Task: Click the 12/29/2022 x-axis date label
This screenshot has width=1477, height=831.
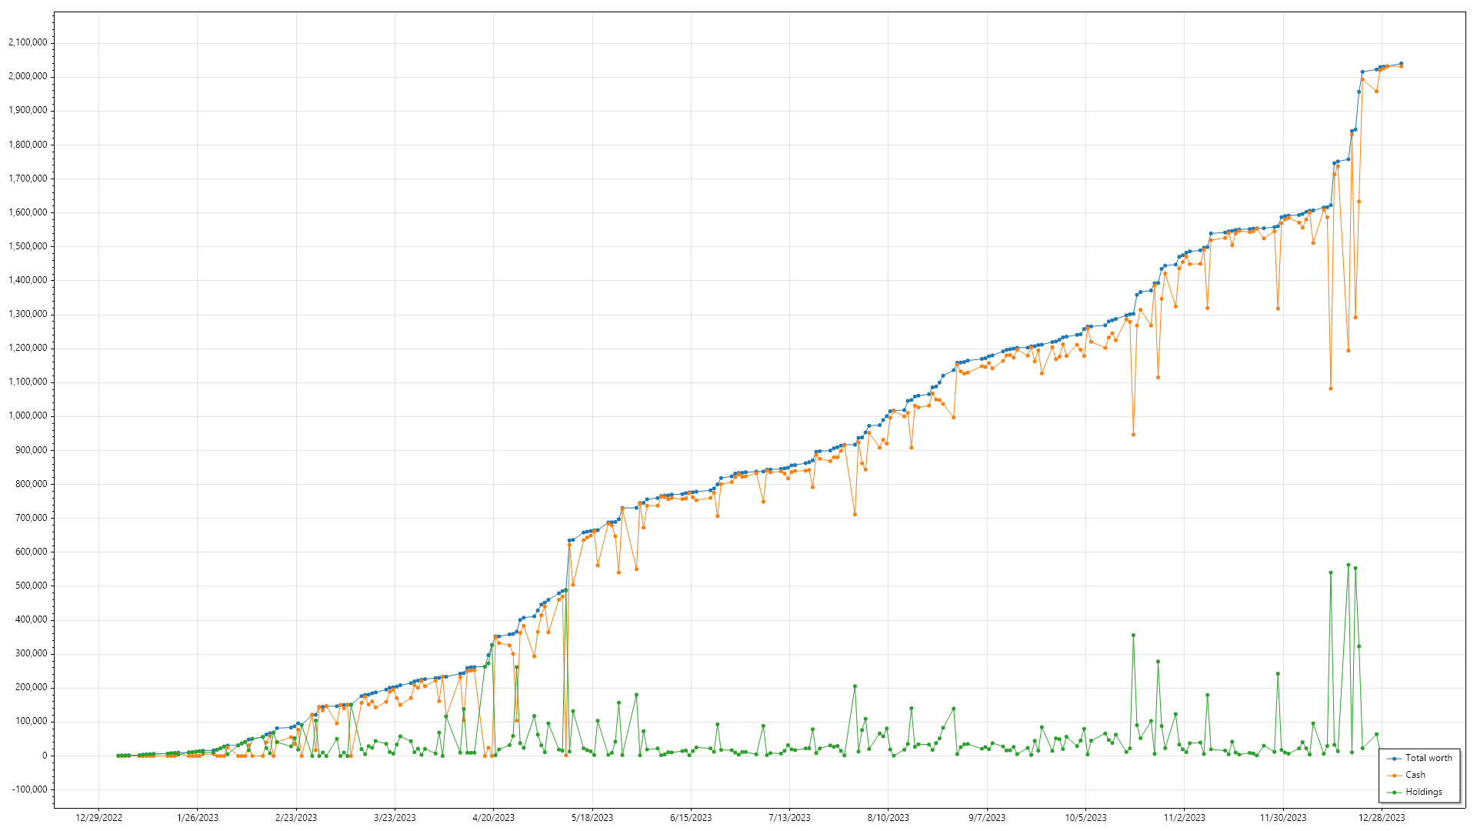Action: click(98, 818)
